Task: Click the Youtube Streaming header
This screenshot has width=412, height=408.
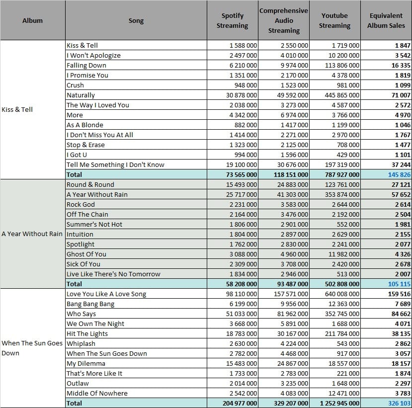Action: pyautogui.click(x=335, y=20)
